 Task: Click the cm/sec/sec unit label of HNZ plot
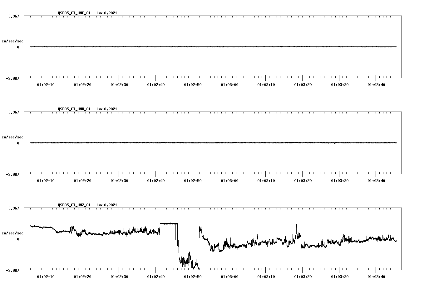coord(12,233)
